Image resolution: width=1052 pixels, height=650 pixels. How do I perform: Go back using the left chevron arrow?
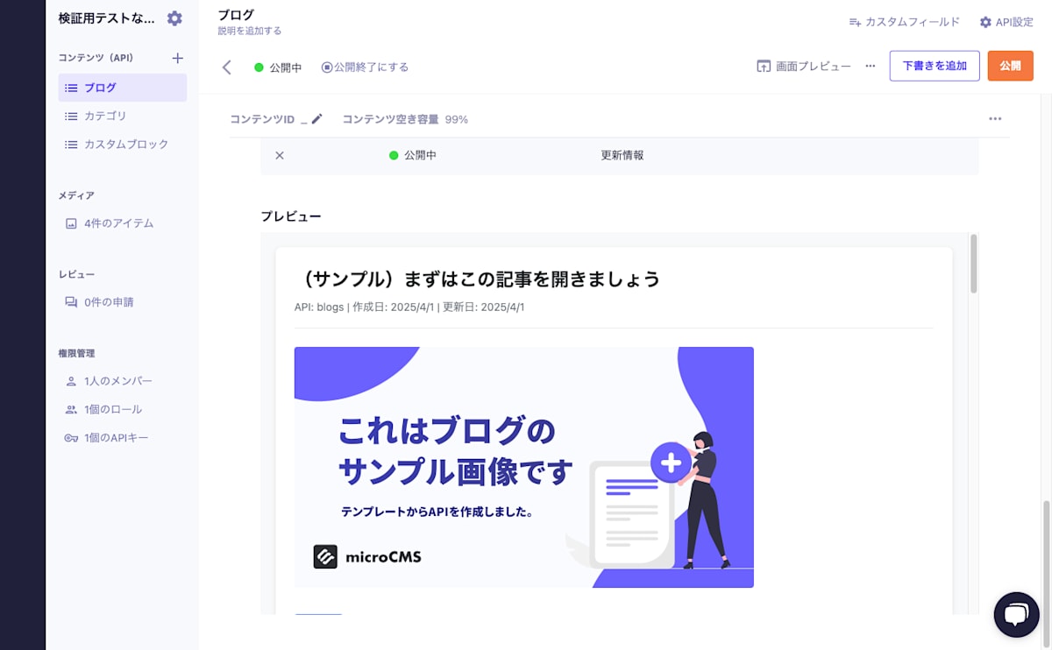click(x=227, y=67)
